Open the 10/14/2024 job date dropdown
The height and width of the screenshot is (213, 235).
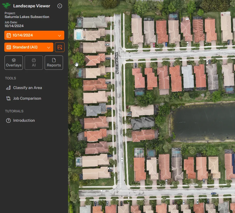coord(34,35)
